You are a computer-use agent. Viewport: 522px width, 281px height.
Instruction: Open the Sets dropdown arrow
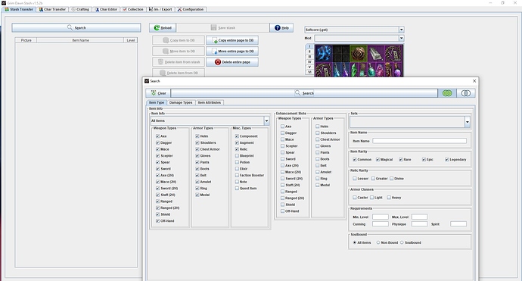pos(468,122)
